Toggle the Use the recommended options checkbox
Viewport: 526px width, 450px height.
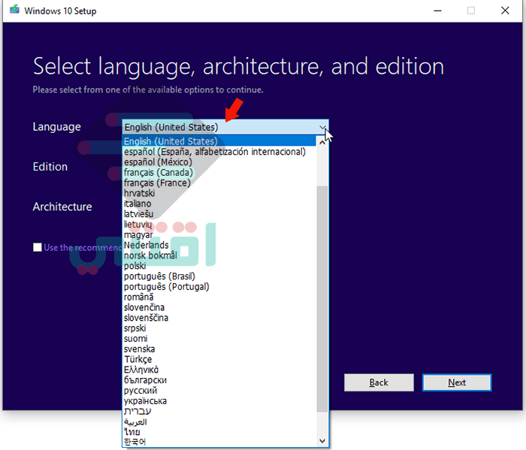pyautogui.click(x=38, y=247)
